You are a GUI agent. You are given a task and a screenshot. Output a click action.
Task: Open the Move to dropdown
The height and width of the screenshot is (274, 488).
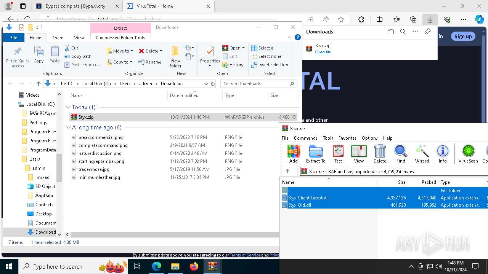click(120, 51)
